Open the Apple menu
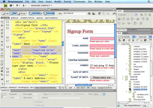 [4, 2]
